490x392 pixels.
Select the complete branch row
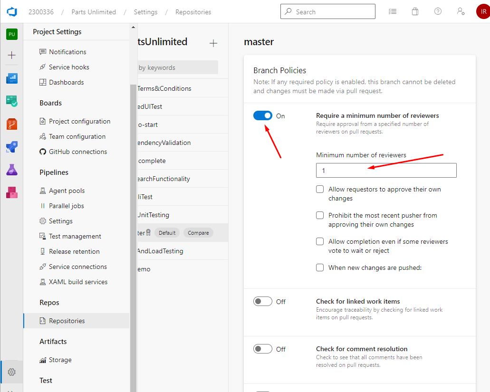click(x=183, y=161)
